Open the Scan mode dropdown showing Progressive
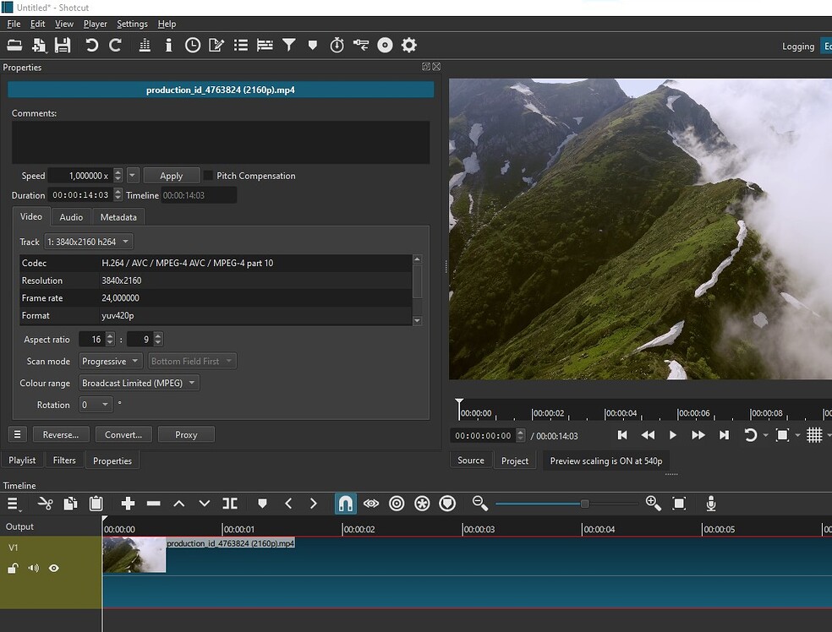832x632 pixels. 110,361
